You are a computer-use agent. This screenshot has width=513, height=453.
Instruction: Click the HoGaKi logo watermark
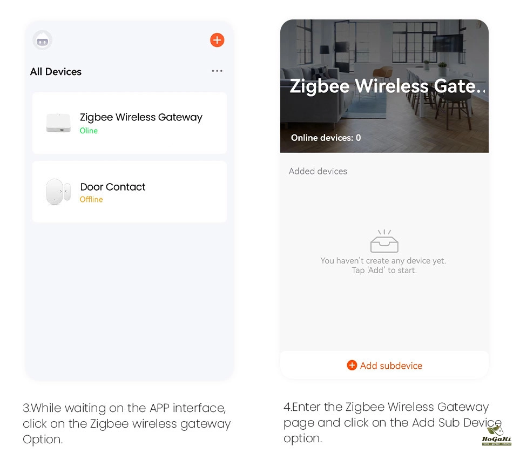(495, 436)
